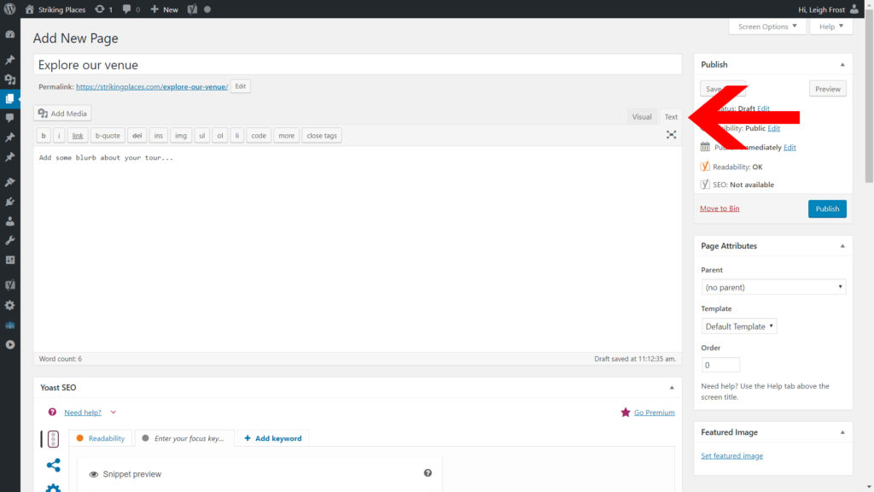The width and height of the screenshot is (874, 492).
Task: Open the Readability tab
Action: click(x=101, y=438)
